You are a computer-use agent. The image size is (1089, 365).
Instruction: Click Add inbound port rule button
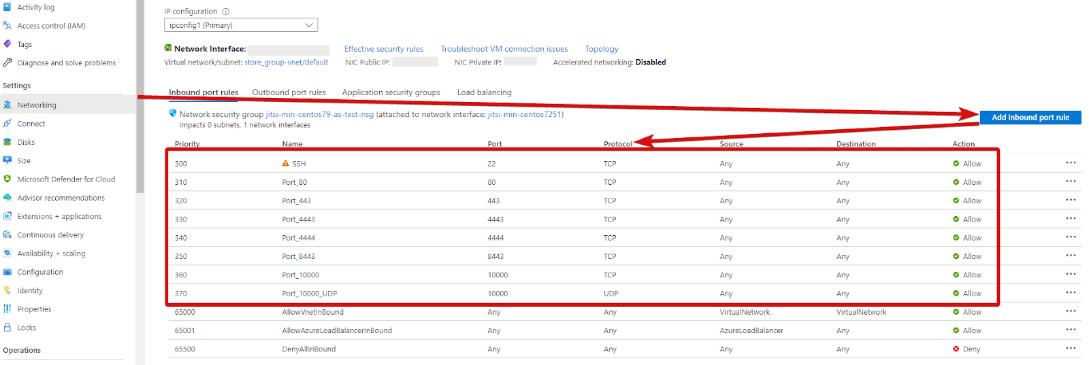coord(1030,118)
